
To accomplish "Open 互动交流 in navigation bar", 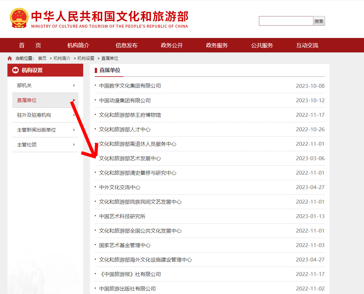I will click(x=307, y=45).
